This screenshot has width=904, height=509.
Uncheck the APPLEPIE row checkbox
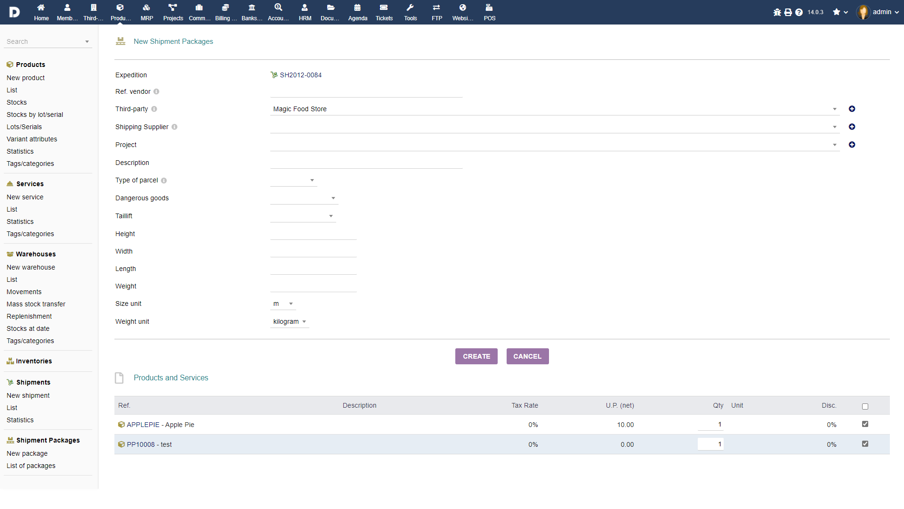pos(865,424)
